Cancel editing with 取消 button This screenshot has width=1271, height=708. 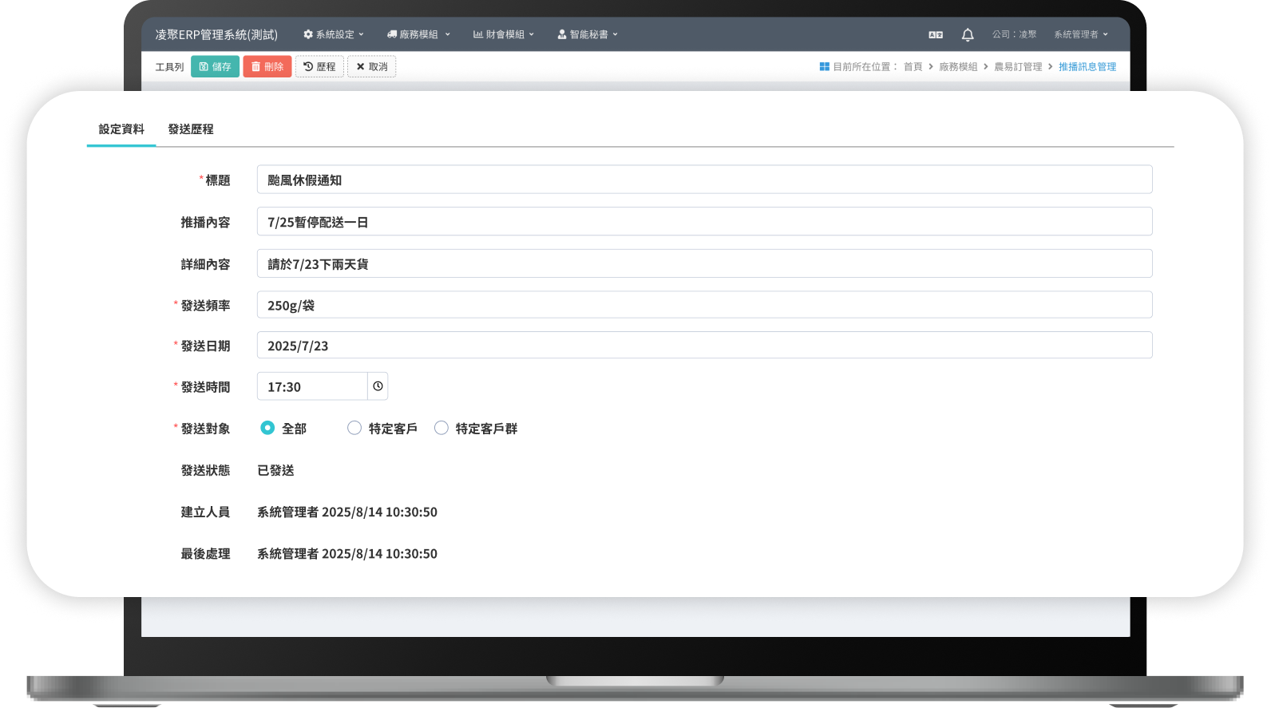coord(371,66)
